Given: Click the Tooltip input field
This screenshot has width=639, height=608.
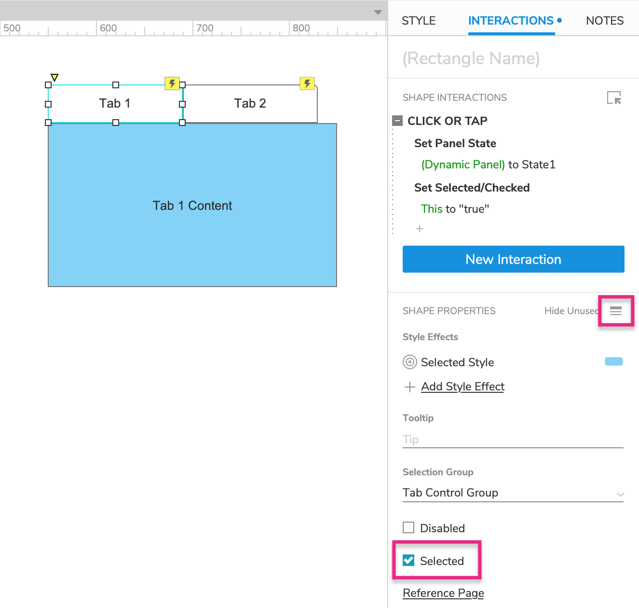Looking at the screenshot, I should [513, 440].
